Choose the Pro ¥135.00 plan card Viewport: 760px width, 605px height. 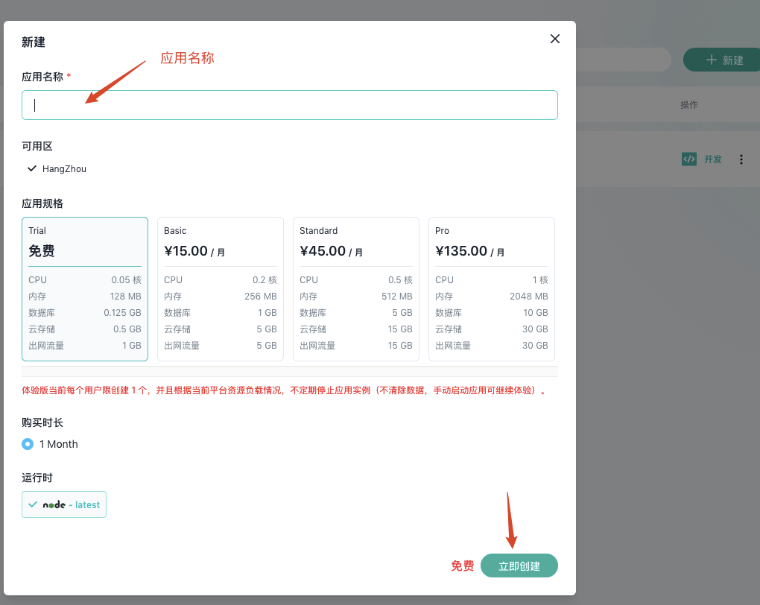(x=492, y=289)
